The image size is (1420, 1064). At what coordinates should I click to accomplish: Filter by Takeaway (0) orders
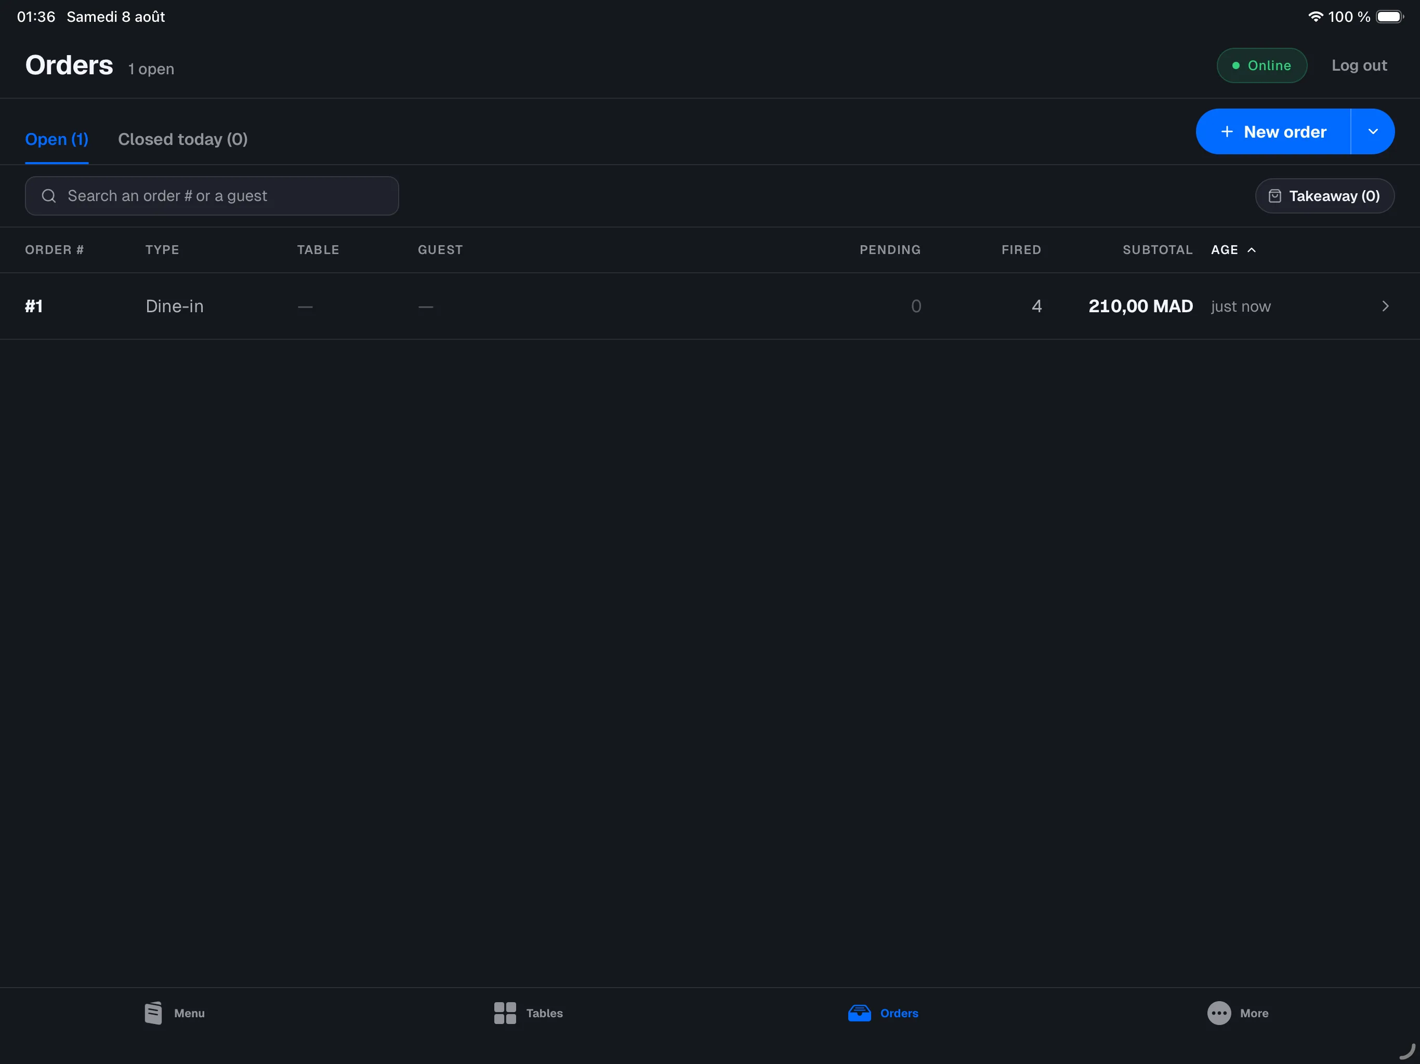(x=1324, y=196)
